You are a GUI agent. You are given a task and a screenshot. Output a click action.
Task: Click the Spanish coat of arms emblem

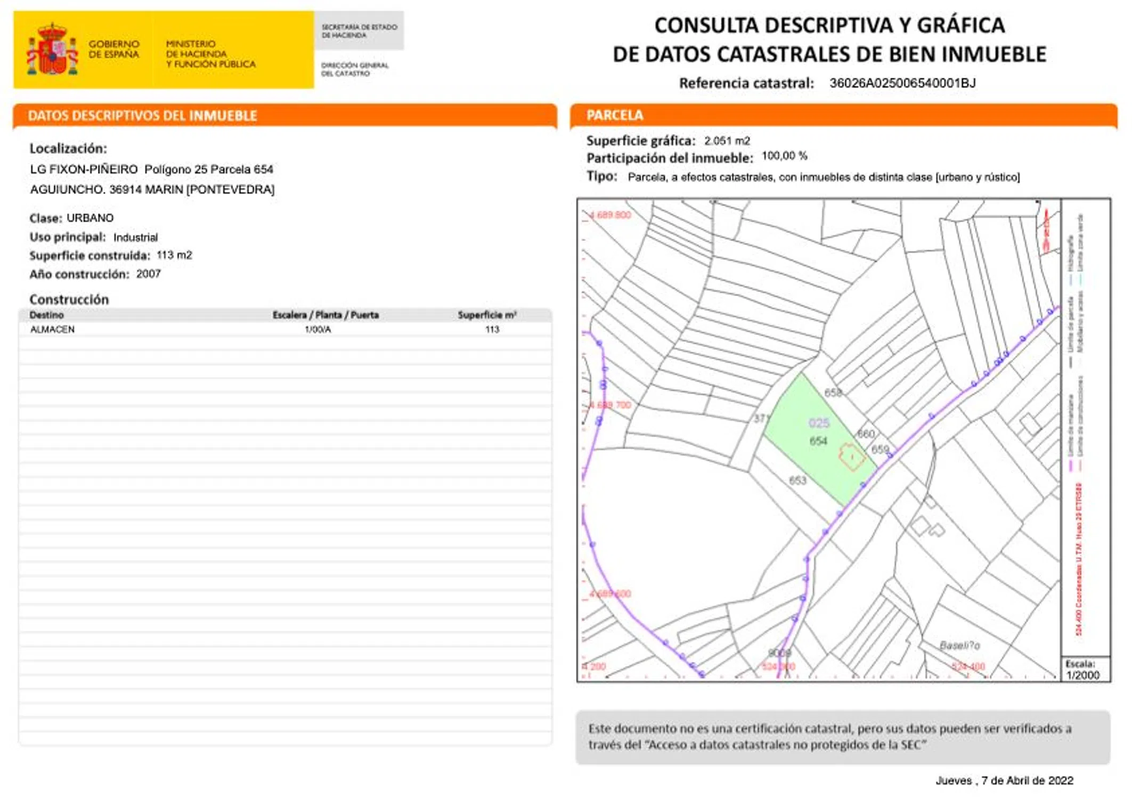point(52,50)
